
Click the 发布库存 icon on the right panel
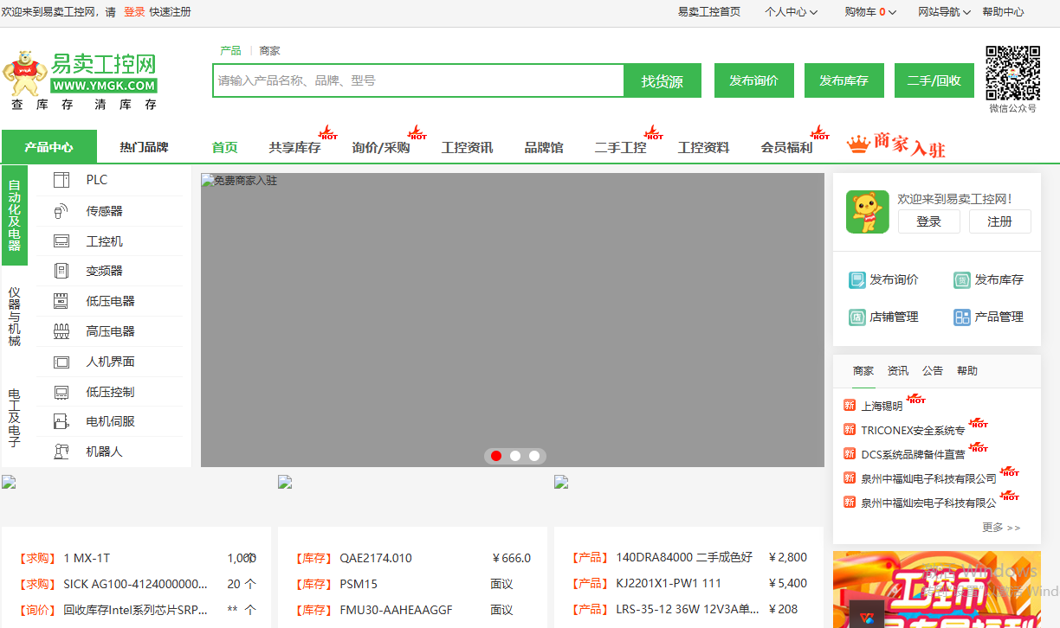(x=961, y=279)
